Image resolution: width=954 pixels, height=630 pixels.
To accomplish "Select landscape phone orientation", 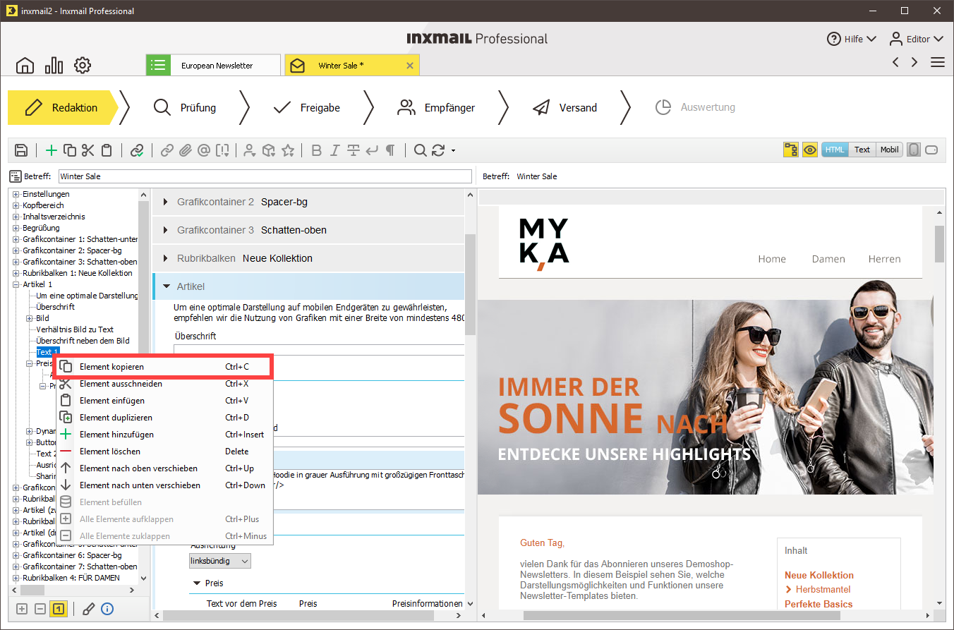I will click(932, 150).
